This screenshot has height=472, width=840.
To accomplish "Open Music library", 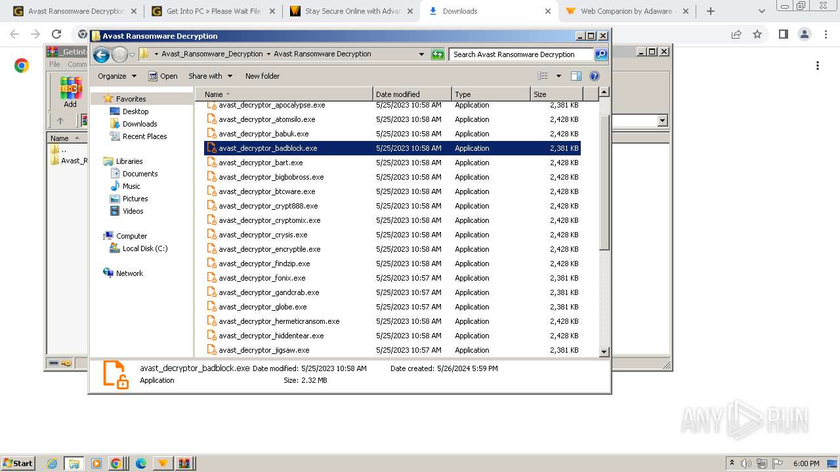I will [x=131, y=186].
